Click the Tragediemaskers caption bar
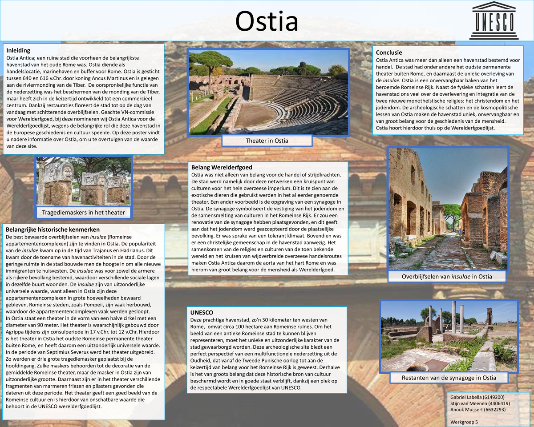 coord(83,212)
